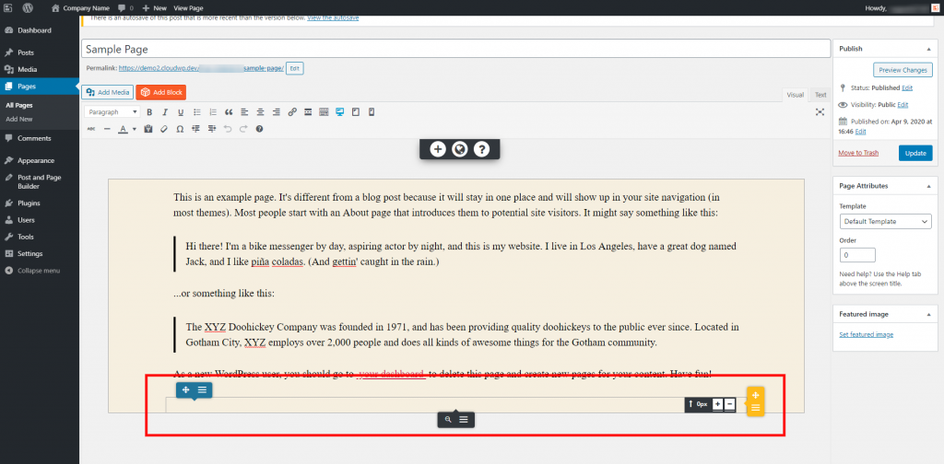Open the Paragraph format dropdown

click(112, 111)
